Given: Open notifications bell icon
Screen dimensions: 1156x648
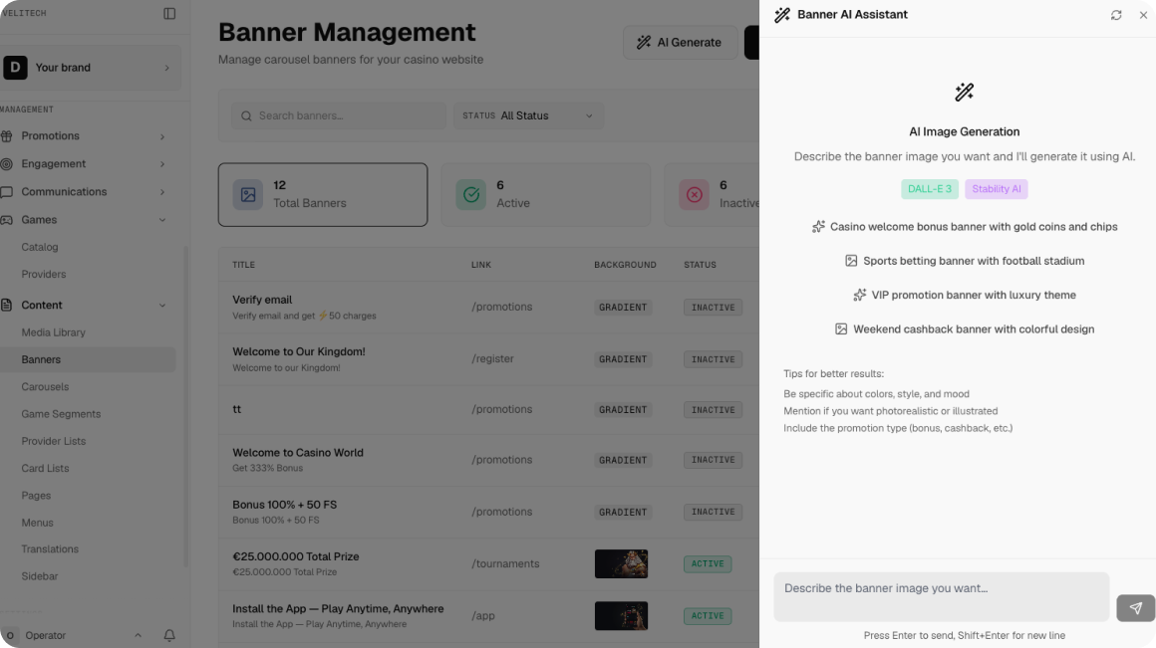Looking at the screenshot, I should (169, 635).
